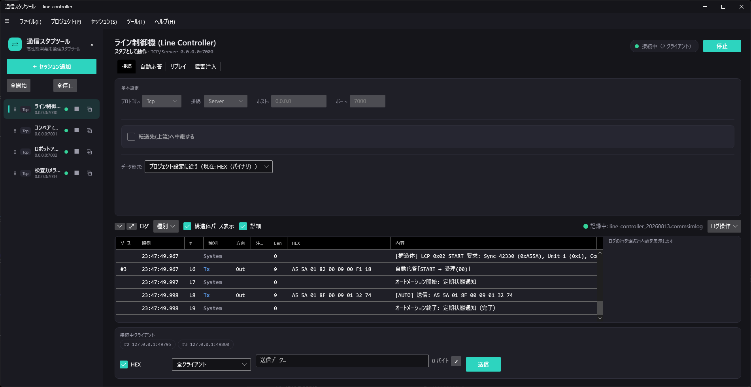Click the green status dot of ライン制御 session
Image resolution: width=751 pixels, height=387 pixels.
(66, 109)
